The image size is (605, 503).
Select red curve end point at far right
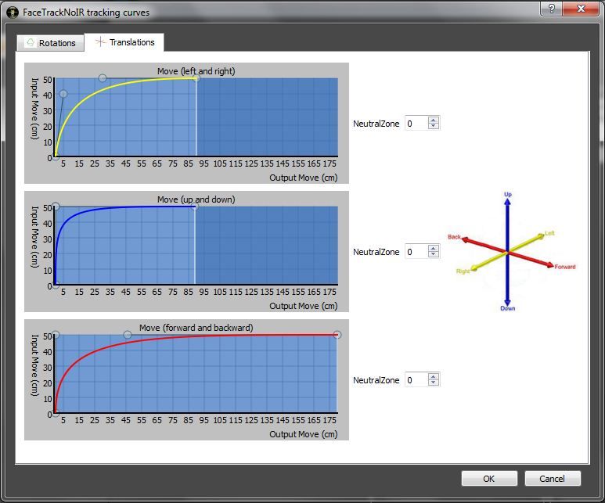337,335
